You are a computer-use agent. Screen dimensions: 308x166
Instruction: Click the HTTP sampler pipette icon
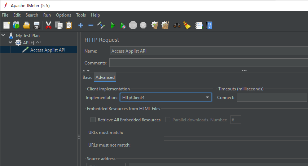click(x=25, y=50)
